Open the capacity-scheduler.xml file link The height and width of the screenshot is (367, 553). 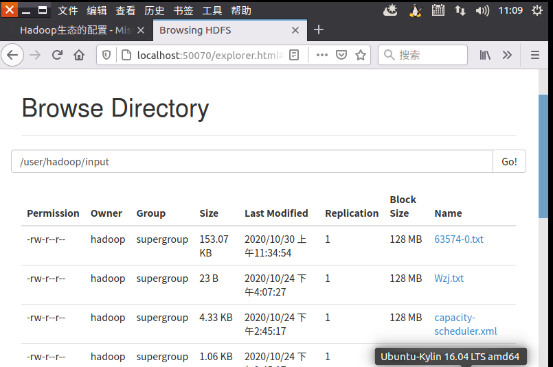465,324
